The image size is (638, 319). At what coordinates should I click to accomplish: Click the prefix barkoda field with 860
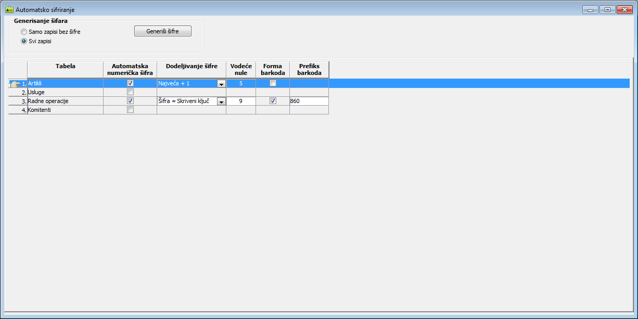(x=309, y=101)
